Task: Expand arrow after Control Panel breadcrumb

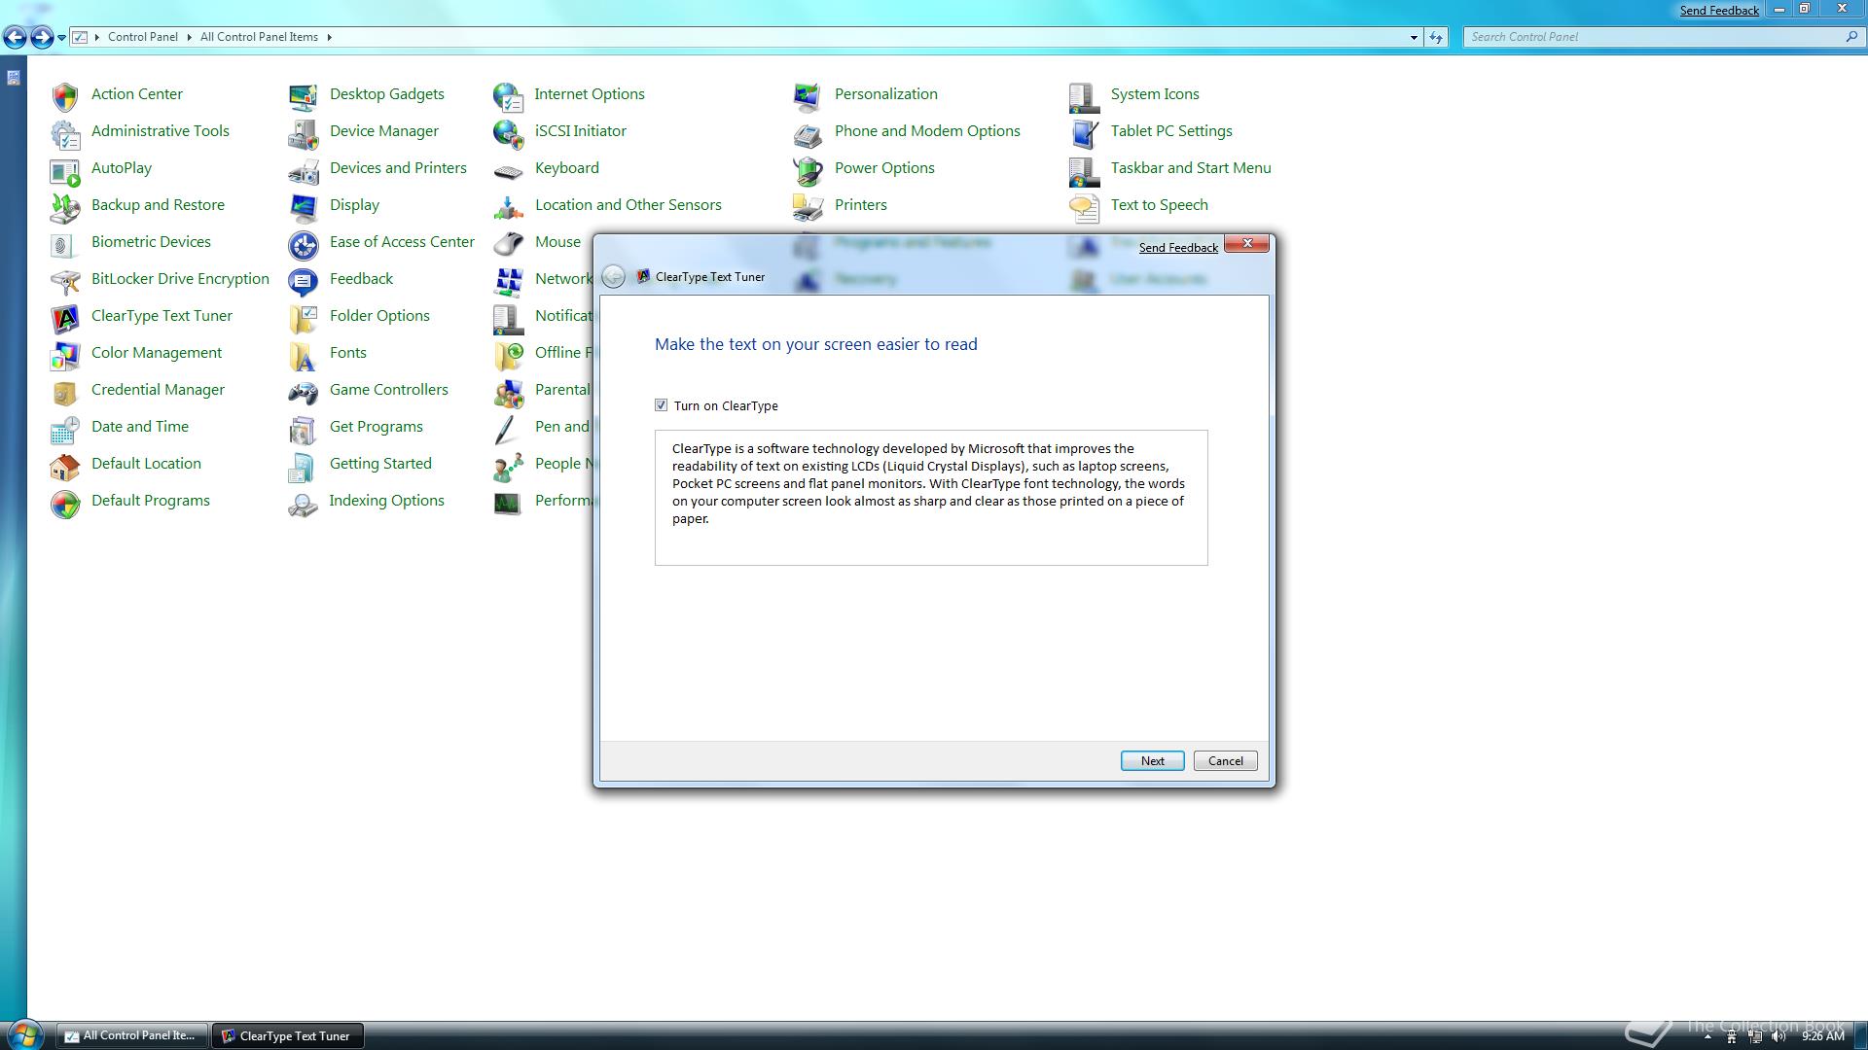Action: click(x=189, y=37)
